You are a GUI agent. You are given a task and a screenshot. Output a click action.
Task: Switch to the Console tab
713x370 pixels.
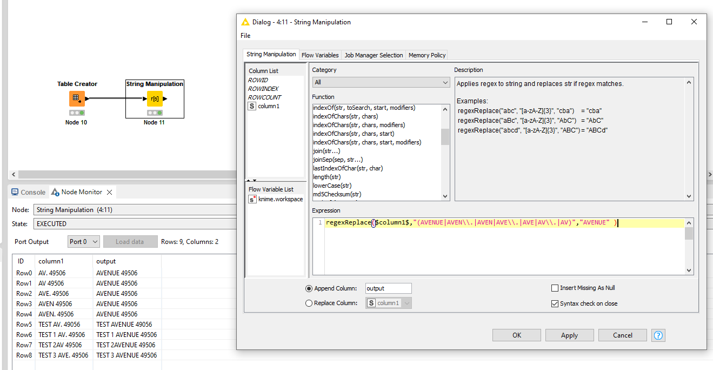pos(28,192)
